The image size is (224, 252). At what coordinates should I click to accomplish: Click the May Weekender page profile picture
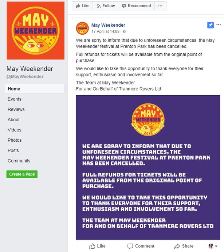35,30
